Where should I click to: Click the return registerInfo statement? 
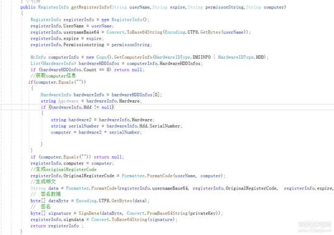57,226
